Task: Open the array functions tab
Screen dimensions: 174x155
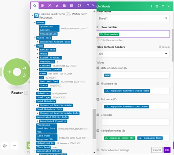Action: pos(72,6)
